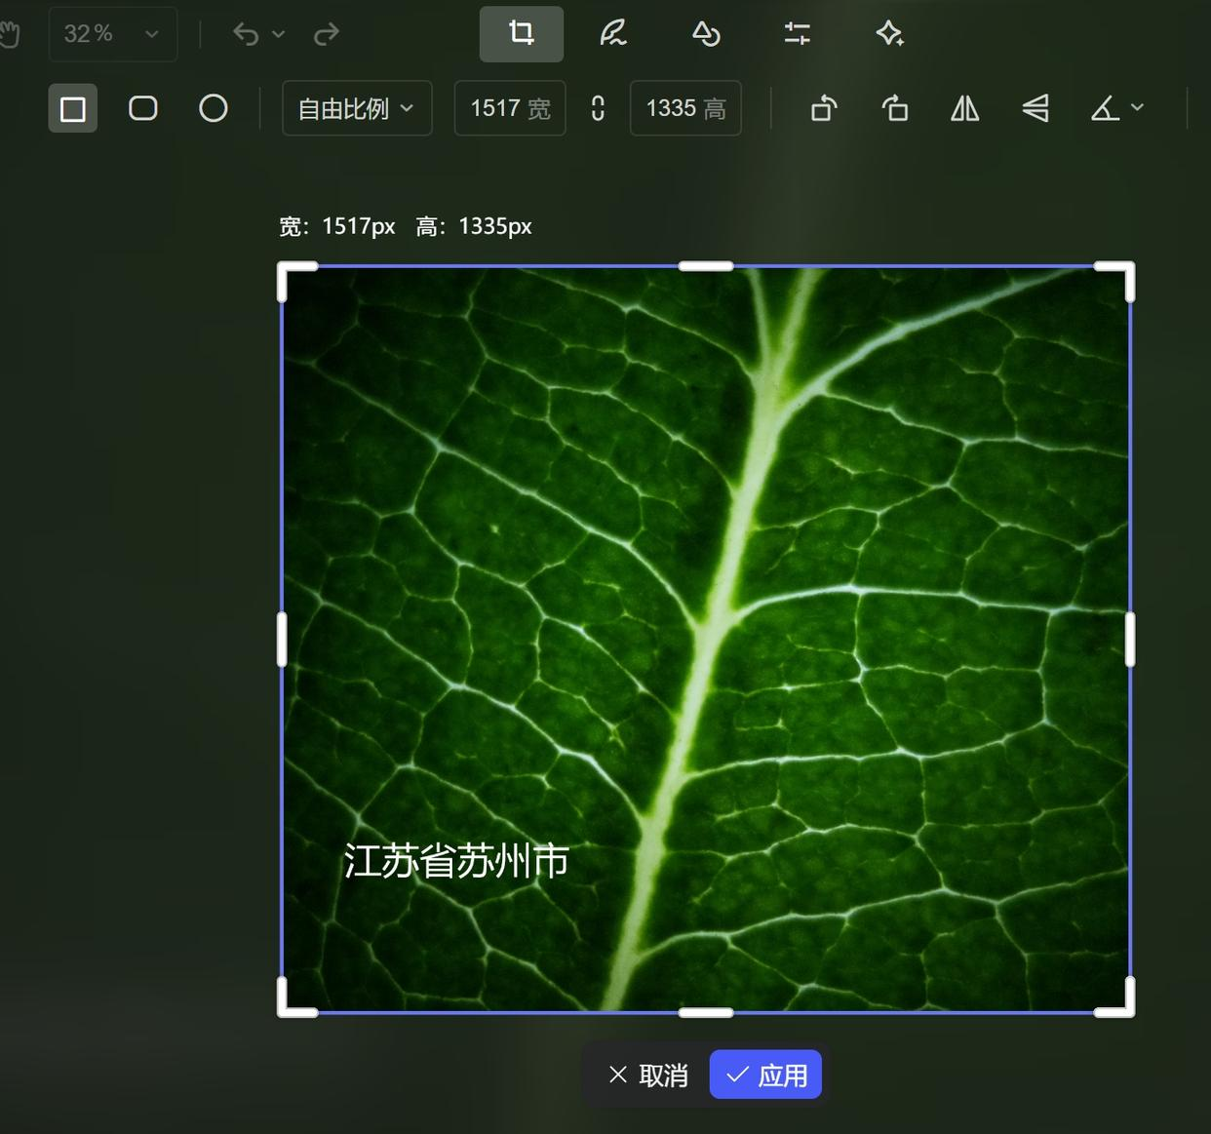Choose circle crop shape
This screenshot has width=1211, height=1134.
tap(214, 108)
